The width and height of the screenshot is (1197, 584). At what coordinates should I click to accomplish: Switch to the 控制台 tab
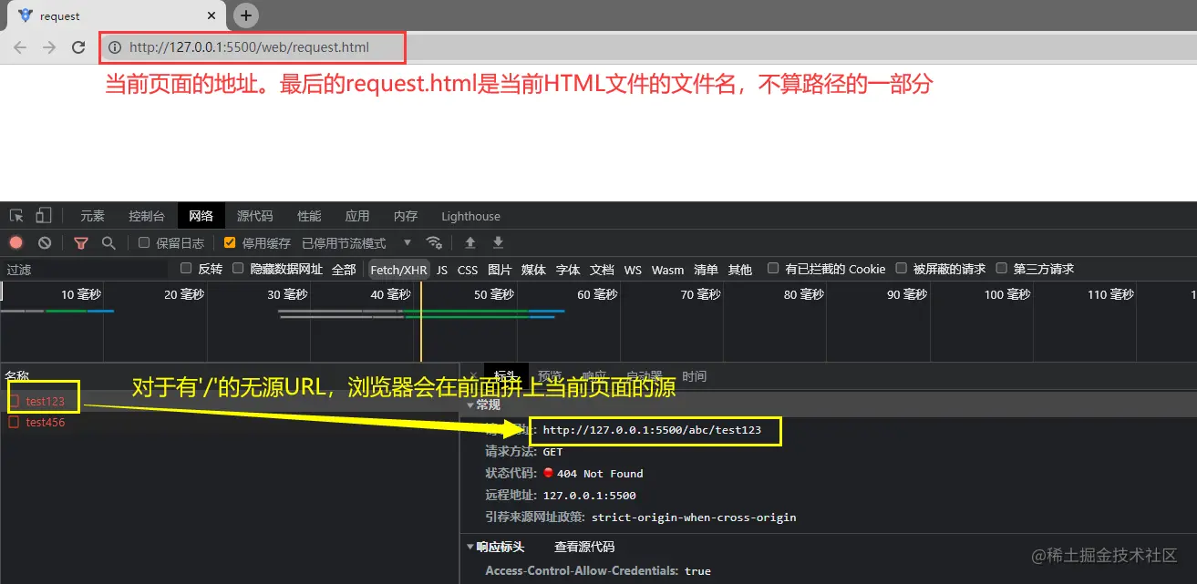click(147, 216)
